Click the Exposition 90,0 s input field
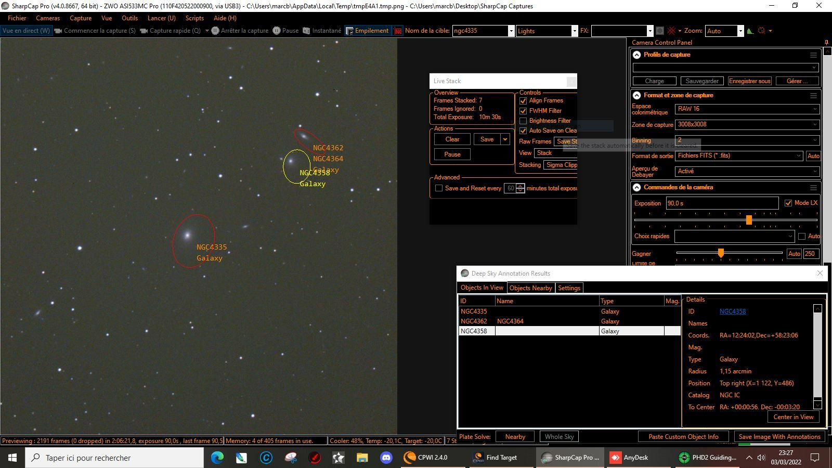832x468 pixels. click(722, 203)
